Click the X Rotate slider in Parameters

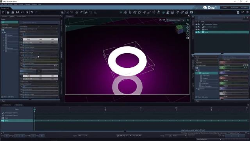click(234, 78)
